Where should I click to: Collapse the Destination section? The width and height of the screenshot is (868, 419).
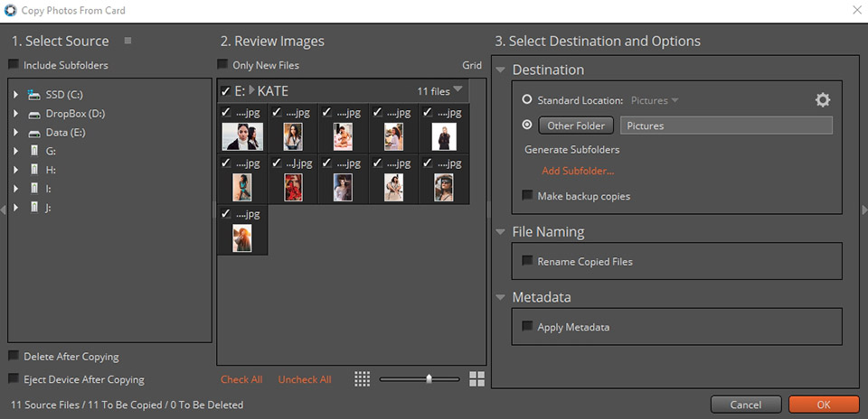point(501,70)
